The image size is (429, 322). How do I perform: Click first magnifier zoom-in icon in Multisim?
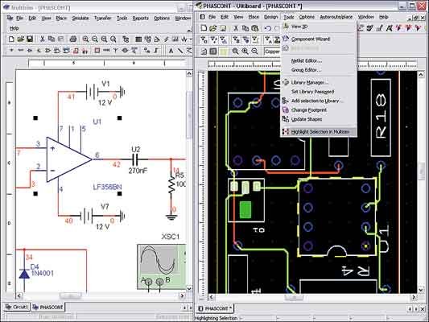(85, 39)
